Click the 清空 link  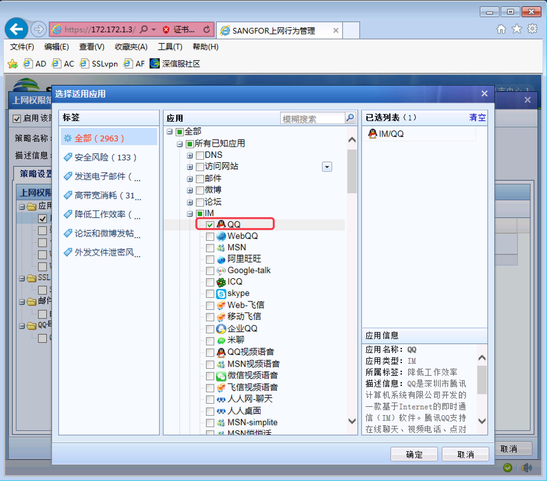pyautogui.click(x=477, y=118)
